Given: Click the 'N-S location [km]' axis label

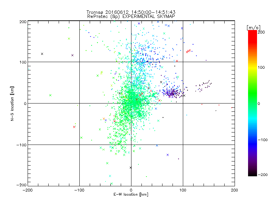Looking at the screenshot, I should 12,104.
